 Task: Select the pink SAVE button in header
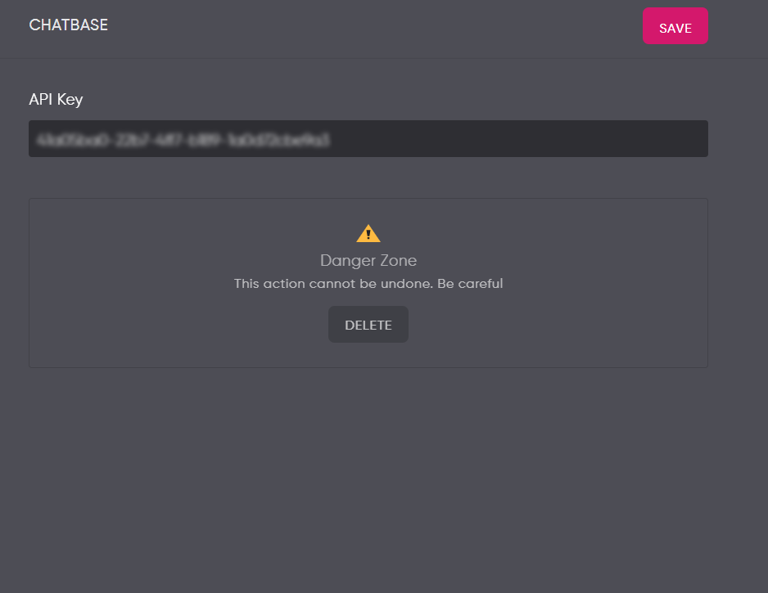[x=675, y=26]
